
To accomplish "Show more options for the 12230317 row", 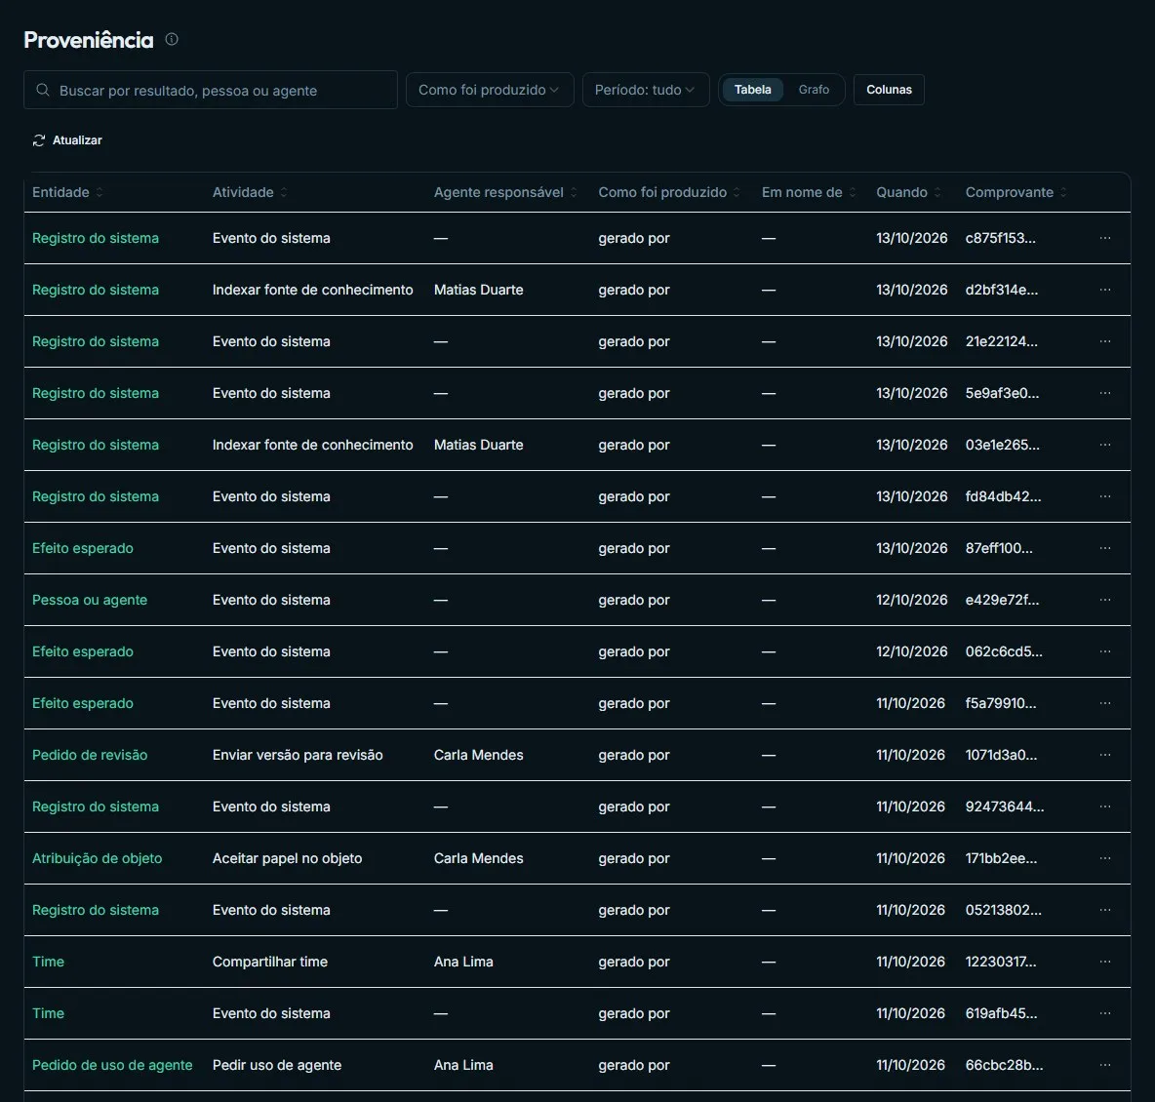I will 1105,962.
